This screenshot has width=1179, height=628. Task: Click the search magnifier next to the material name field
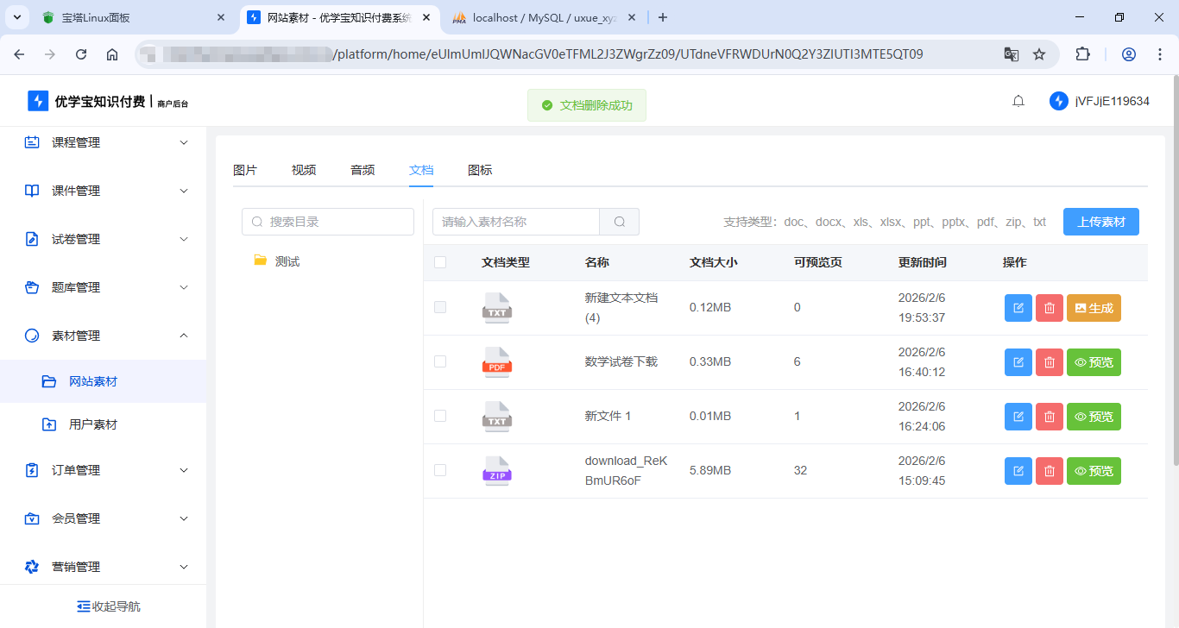pyautogui.click(x=618, y=222)
